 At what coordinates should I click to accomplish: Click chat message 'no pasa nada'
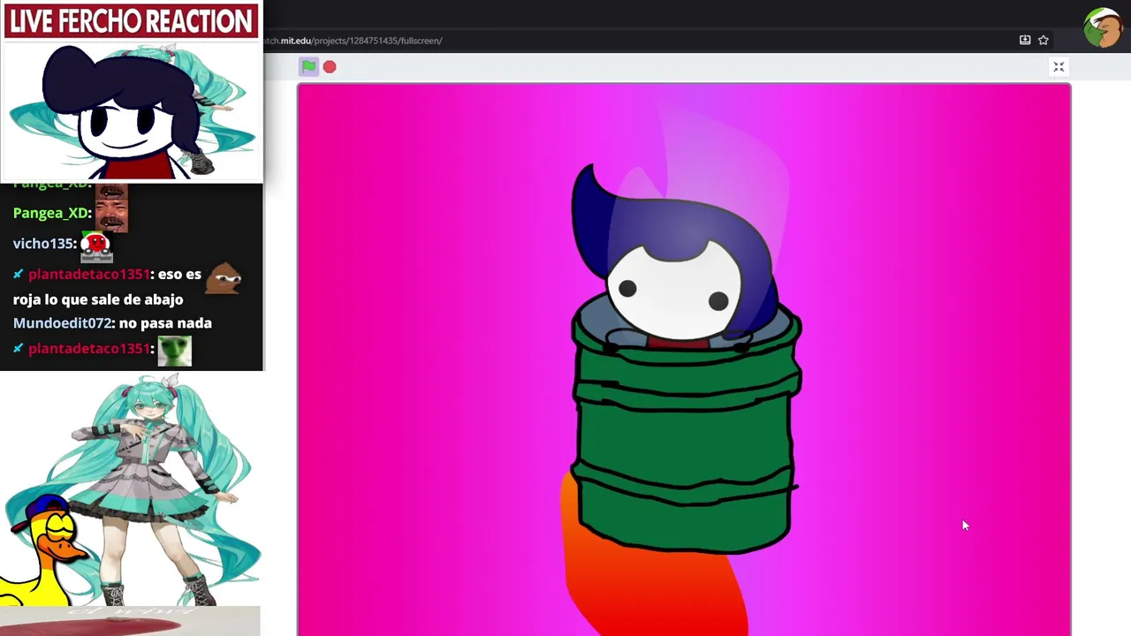(164, 323)
